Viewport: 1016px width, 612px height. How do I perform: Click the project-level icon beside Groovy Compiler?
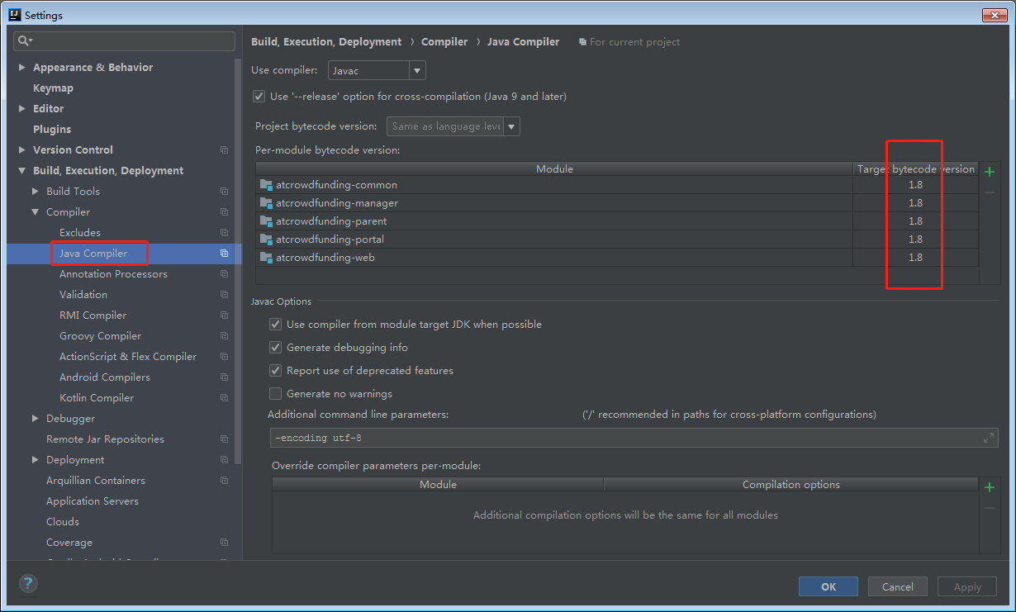(224, 336)
